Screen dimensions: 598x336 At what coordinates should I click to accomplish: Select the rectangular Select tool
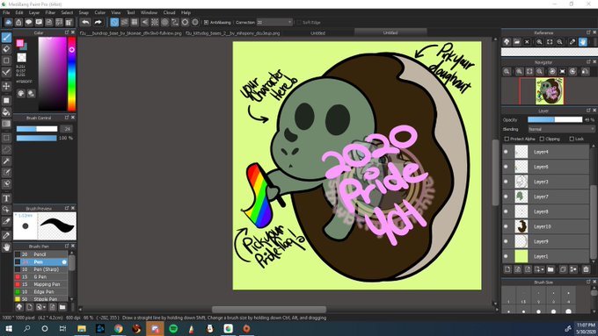[6, 138]
